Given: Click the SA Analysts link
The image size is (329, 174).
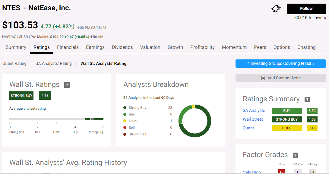Looking at the screenshot, I should click(x=254, y=110).
